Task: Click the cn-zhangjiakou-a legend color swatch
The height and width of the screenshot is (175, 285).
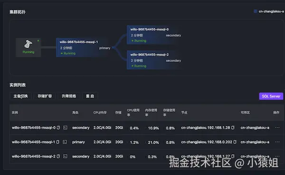Action: click(x=255, y=11)
